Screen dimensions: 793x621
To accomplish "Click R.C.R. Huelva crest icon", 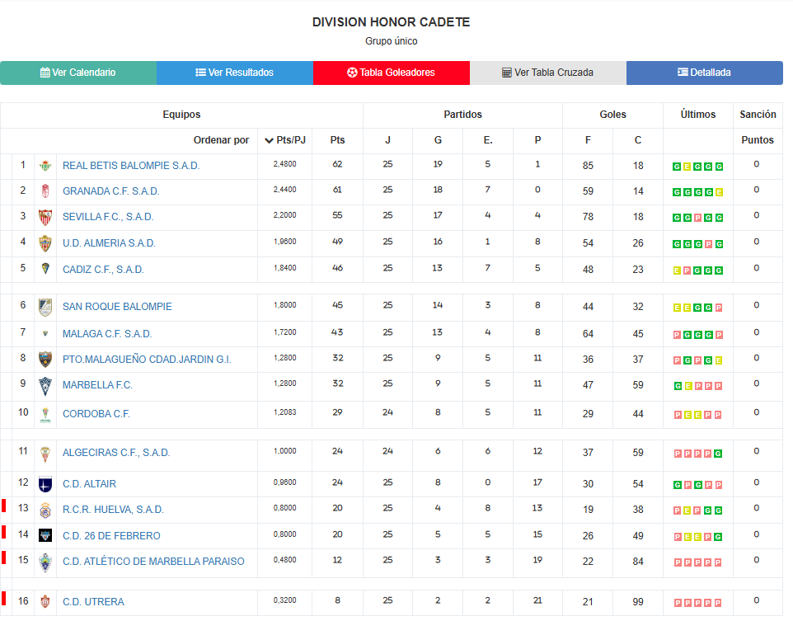I will (45, 510).
